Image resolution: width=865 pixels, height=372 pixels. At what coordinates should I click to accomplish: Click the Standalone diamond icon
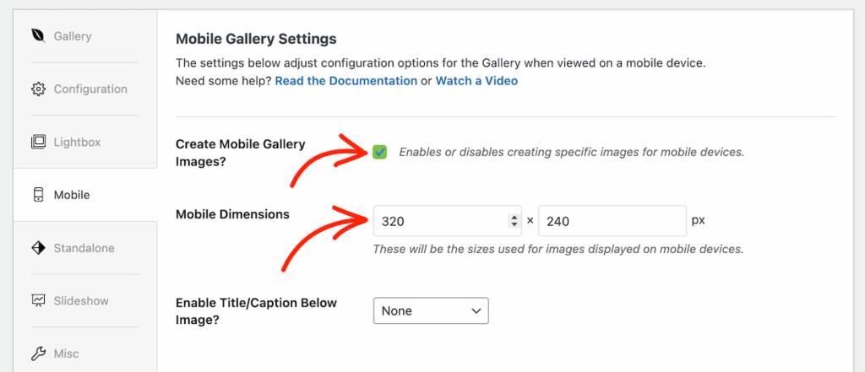pos(38,248)
